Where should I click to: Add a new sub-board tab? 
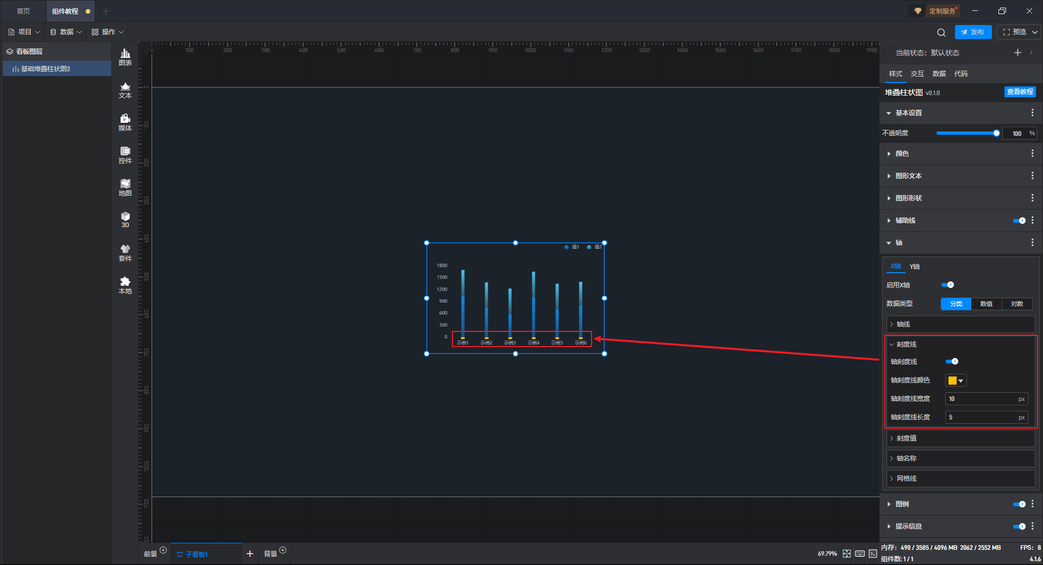pyautogui.click(x=250, y=554)
